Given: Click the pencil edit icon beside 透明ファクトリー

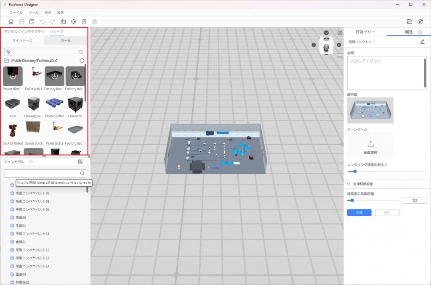Looking at the screenshot, I should click(422, 42).
